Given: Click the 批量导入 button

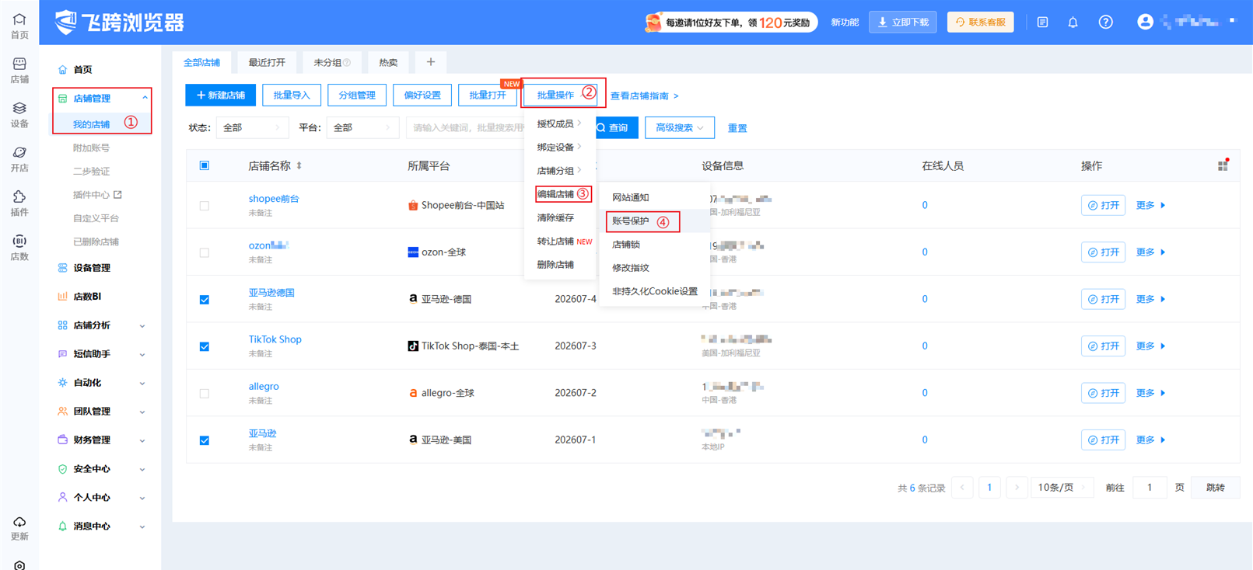Looking at the screenshot, I should tap(292, 96).
